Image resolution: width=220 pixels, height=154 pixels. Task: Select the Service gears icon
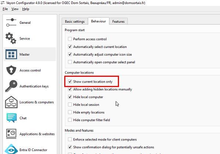click(x=11, y=38)
